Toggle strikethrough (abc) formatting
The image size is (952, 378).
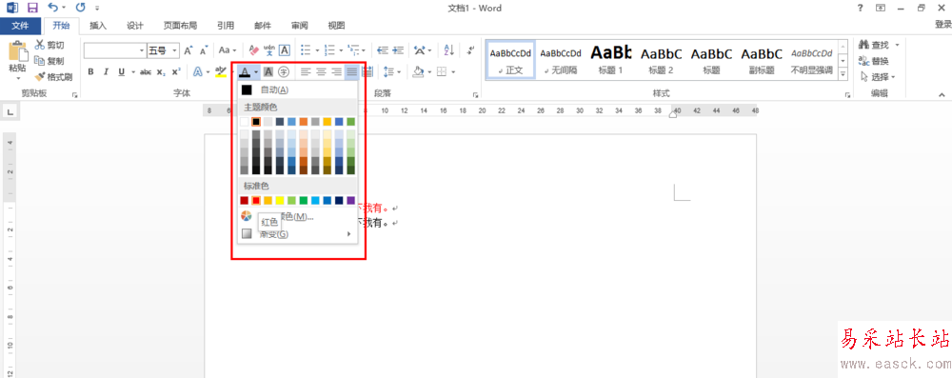146,71
